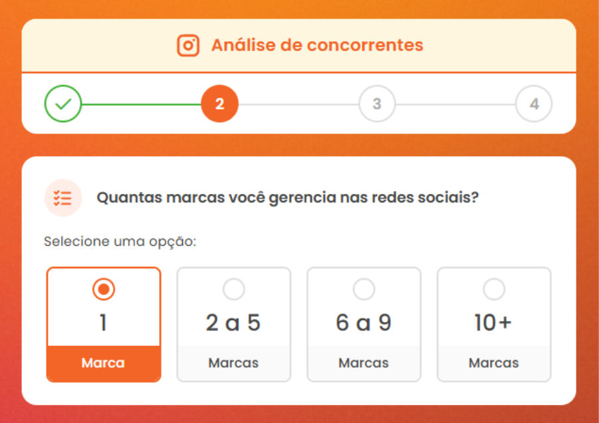The height and width of the screenshot is (423, 599).
Task: Open step 3 in the progress stepper
Action: (x=376, y=104)
